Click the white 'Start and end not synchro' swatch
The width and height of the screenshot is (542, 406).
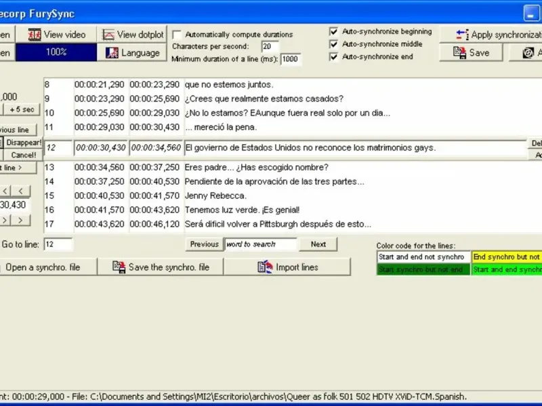(x=423, y=257)
